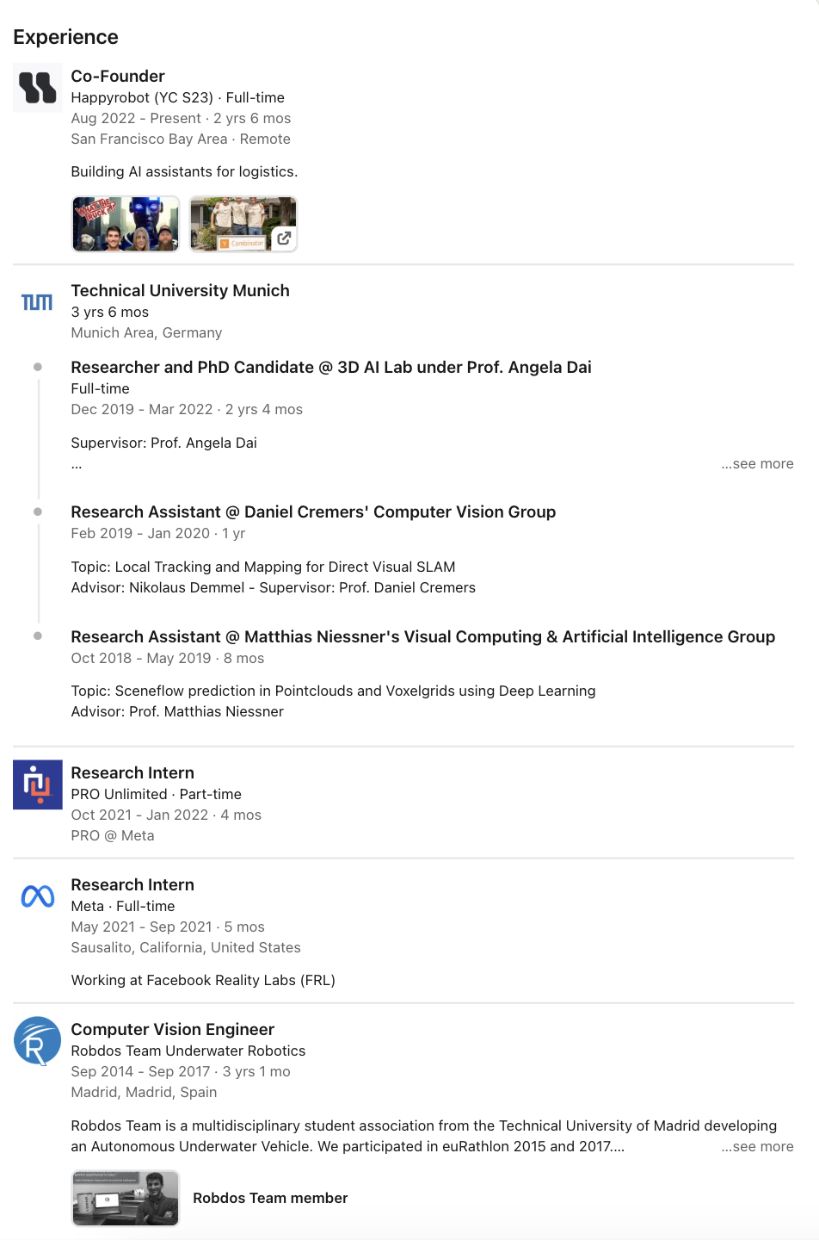Open the Robdos Team member media thumbnail
819x1240 pixels.
[126, 1198]
